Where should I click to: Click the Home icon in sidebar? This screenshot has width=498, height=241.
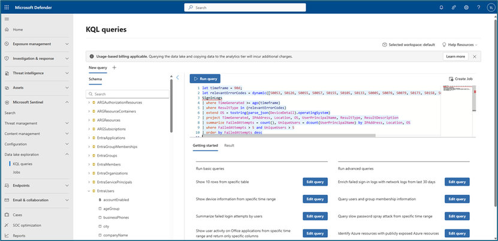(7, 29)
